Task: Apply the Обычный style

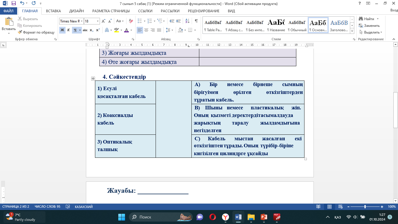Action: click(x=297, y=25)
